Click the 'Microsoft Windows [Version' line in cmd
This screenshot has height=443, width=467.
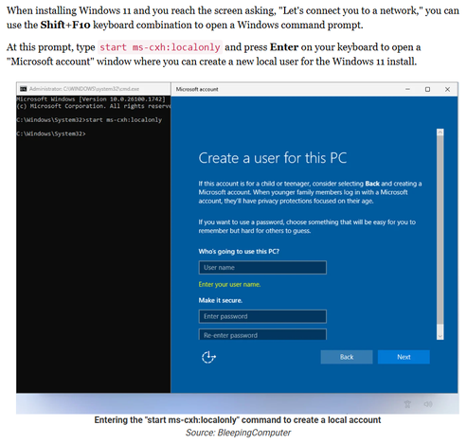pos(91,99)
